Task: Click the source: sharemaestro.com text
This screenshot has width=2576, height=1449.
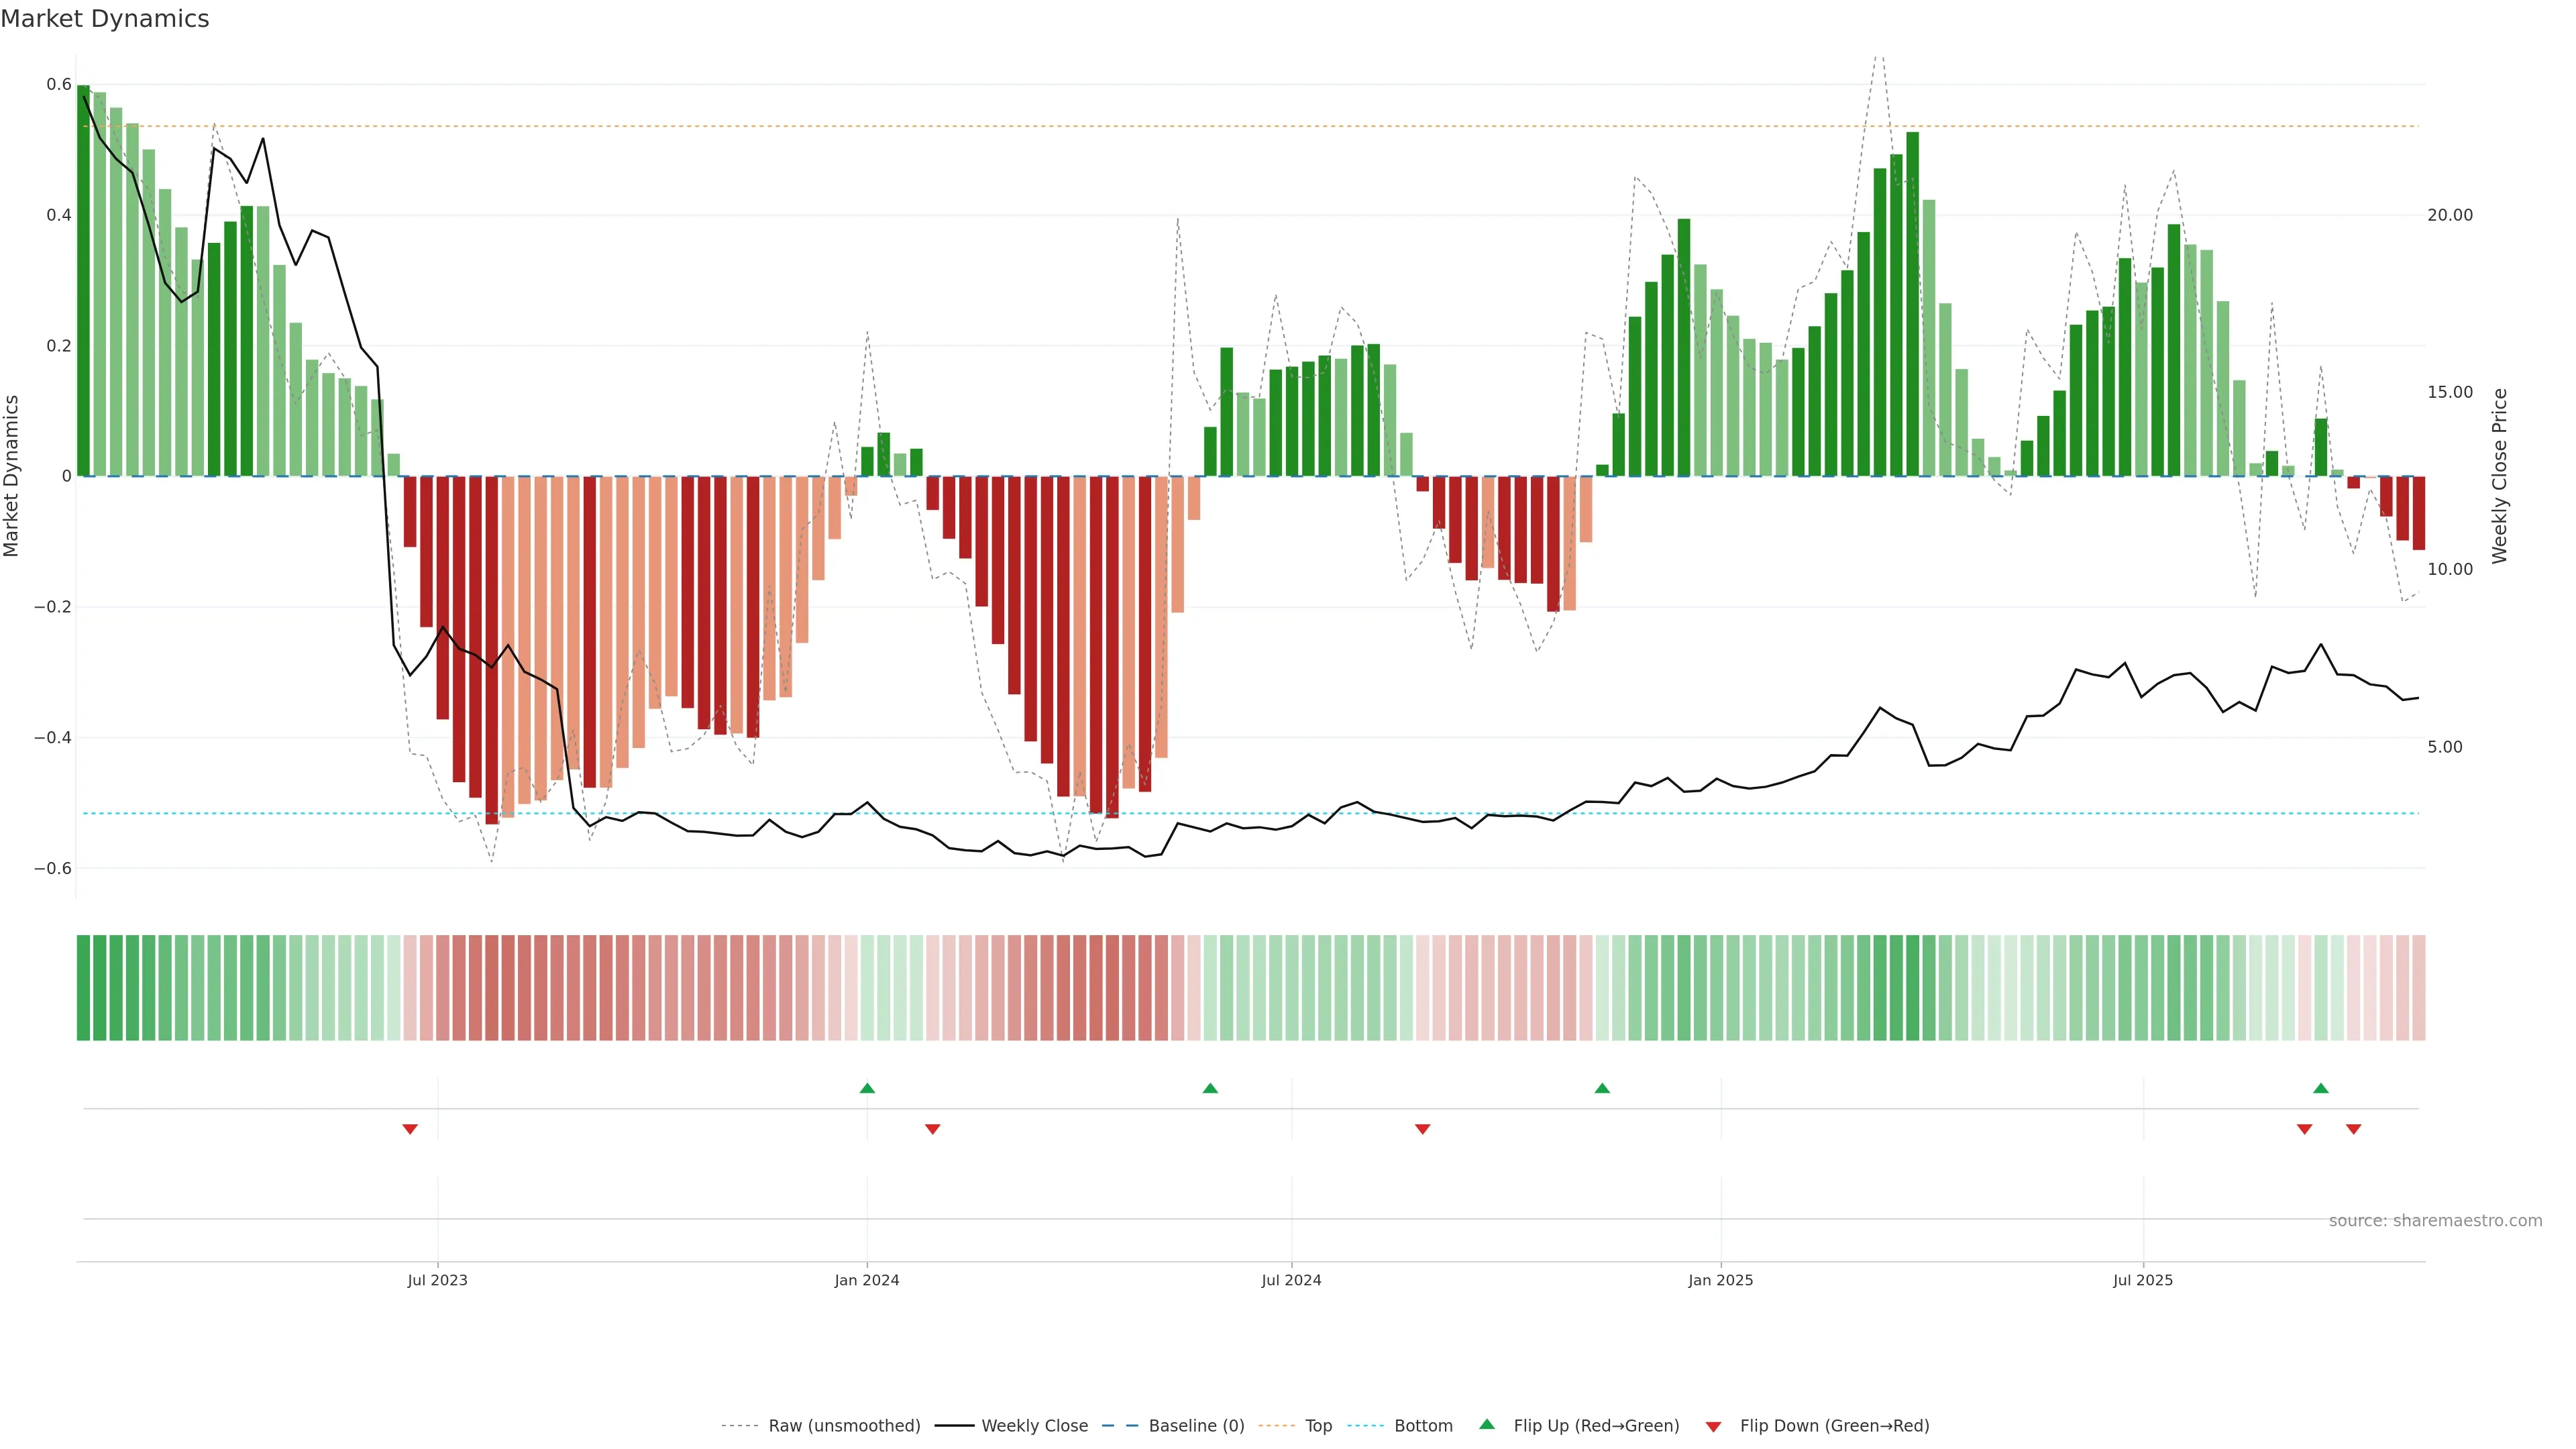Action: 2435,1220
